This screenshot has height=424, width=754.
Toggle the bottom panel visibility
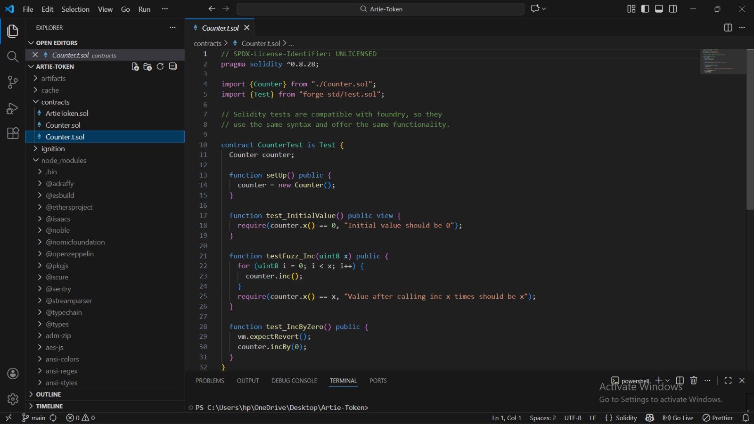(x=659, y=9)
